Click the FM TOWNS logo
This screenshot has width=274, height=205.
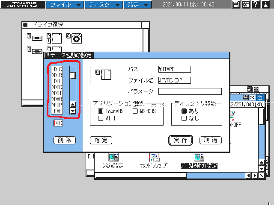tap(23, 4)
